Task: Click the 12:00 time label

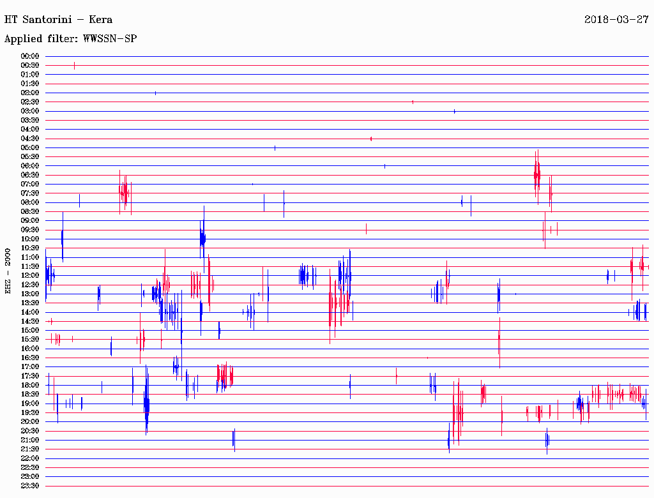Action: [x=30, y=275]
